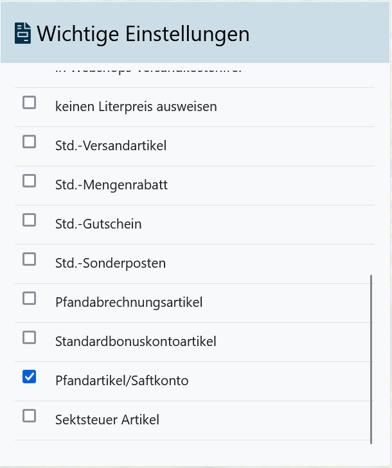The height and width of the screenshot is (468, 392).
Task: Select the Pfandabrechnungsartikel checkbox
Action: click(x=29, y=298)
